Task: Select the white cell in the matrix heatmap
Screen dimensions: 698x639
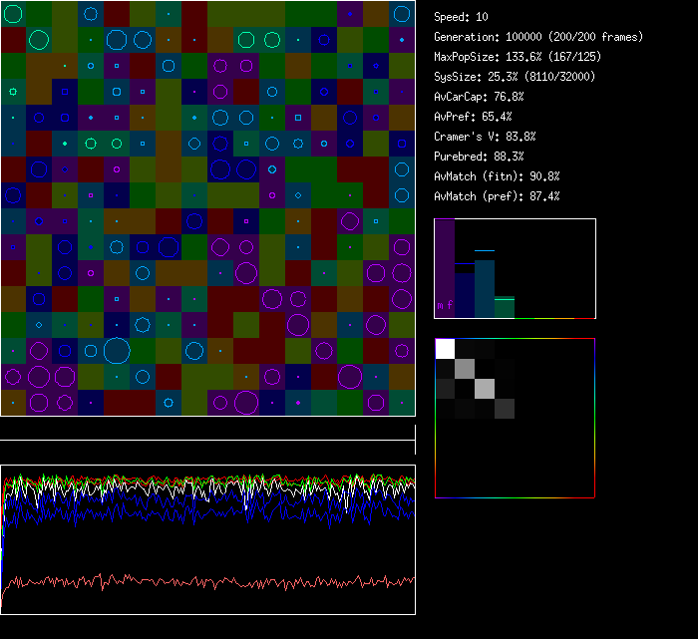Action: (x=445, y=348)
